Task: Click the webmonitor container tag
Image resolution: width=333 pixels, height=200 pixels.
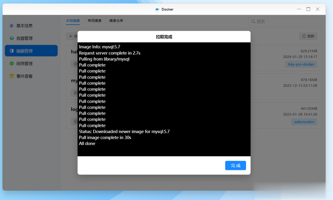Action: (x=304, y=122)
